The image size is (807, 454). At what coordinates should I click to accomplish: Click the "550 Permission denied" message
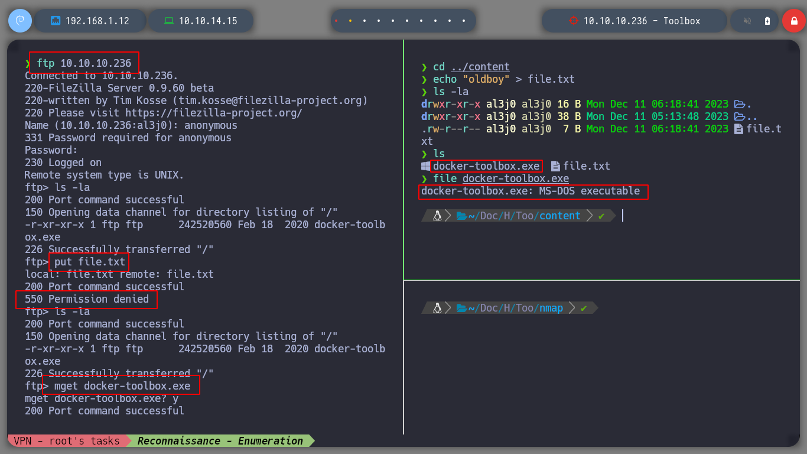coord(87,299)
